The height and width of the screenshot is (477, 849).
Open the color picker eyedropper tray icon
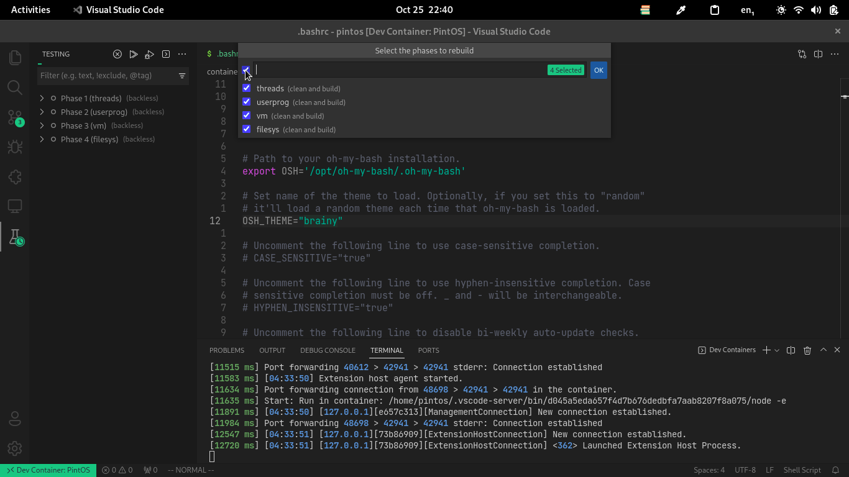tap(681, 10)
